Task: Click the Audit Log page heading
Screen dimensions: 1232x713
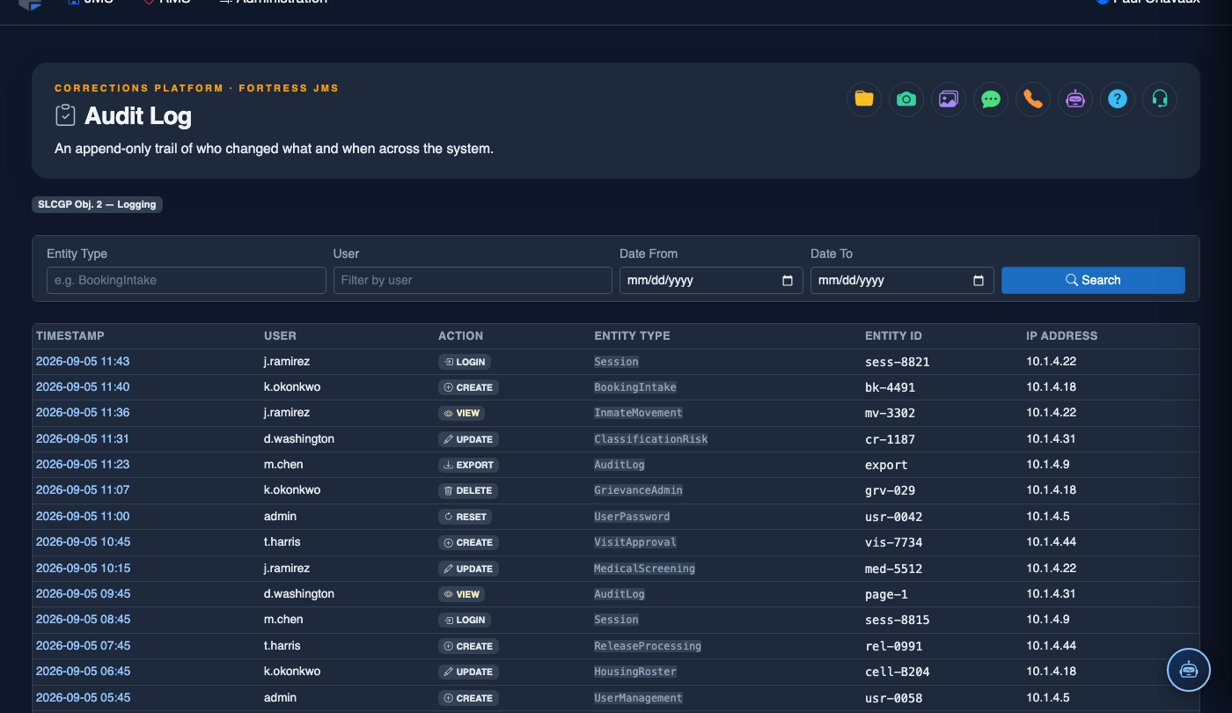Action: tap(138, 116)
